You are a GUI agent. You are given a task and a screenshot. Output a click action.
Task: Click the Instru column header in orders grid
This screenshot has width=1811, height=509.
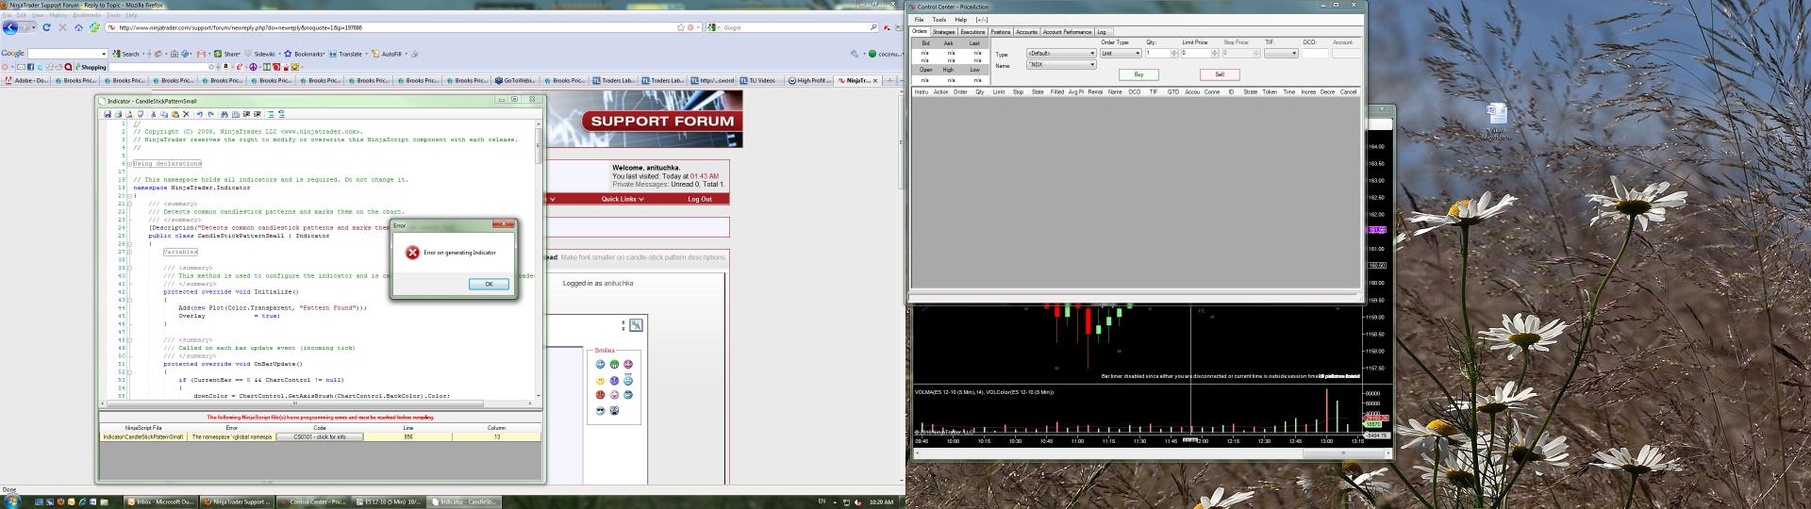point(922,92)
